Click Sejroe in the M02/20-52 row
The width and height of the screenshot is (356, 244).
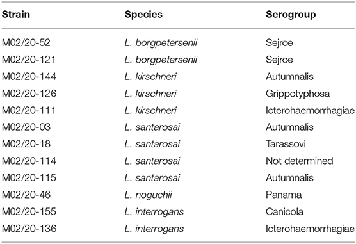[x=279, y=43]
